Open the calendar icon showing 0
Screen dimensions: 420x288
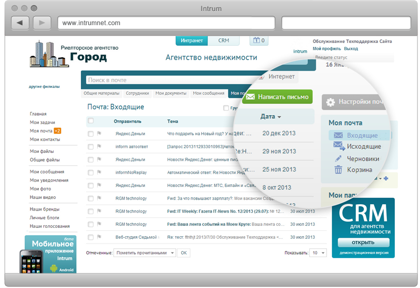[x=259, y=40]
